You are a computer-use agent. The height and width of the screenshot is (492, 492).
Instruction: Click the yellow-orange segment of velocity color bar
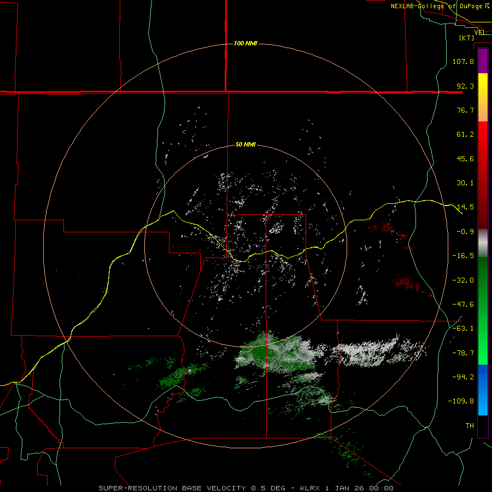click(483, 97)
